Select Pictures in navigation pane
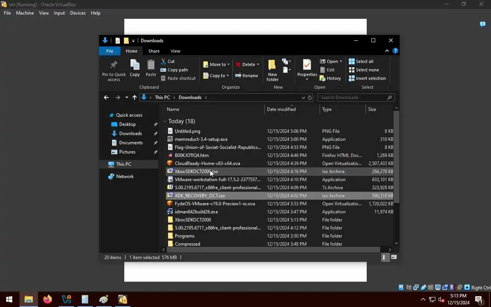The image size is (491, 307). 127,152
